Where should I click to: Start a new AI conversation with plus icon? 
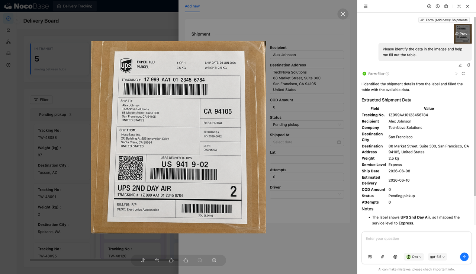429,6
